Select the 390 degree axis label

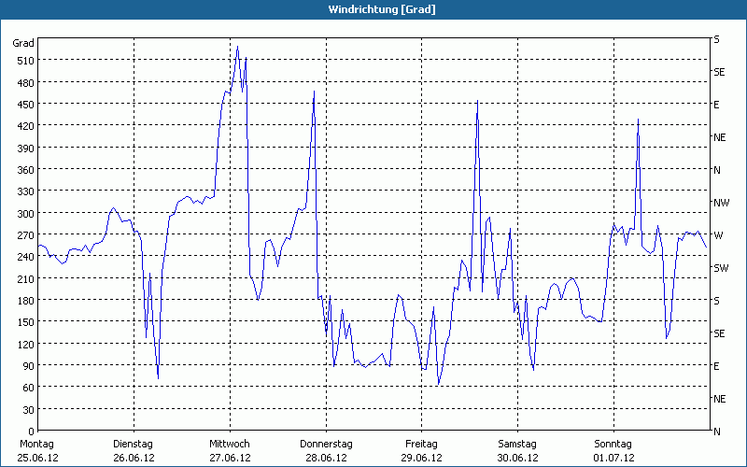click(x=25, y=149)
